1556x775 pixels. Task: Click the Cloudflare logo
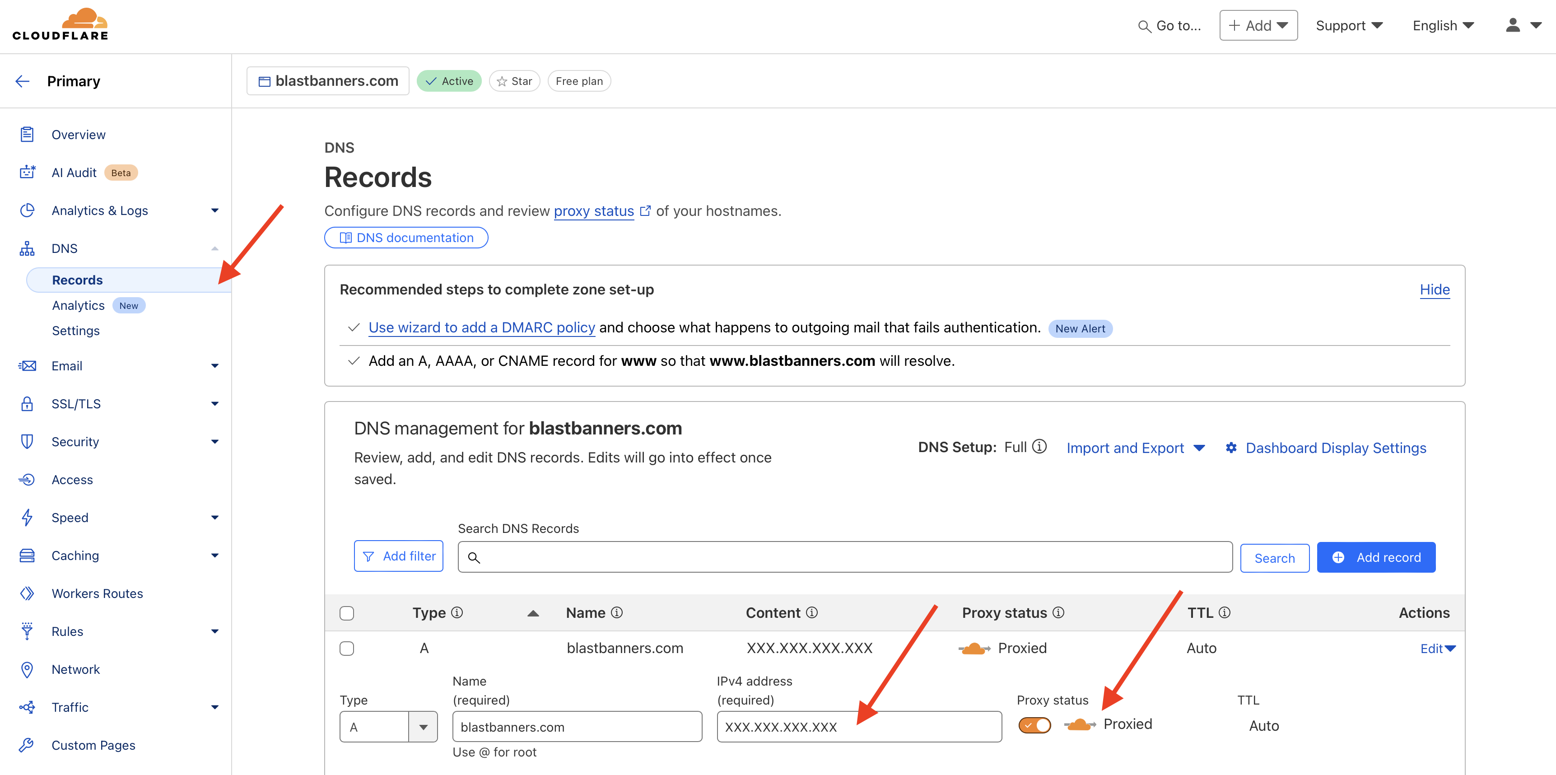(x=61, y=24)
